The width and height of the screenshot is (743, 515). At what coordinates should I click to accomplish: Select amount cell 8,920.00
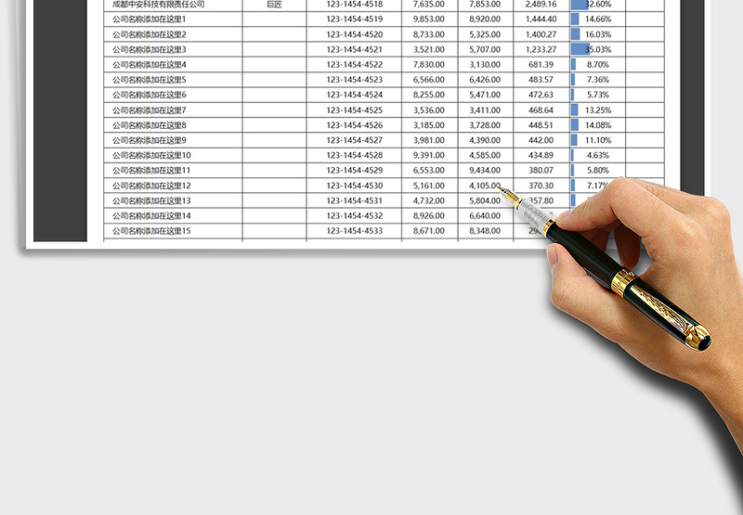485,19
